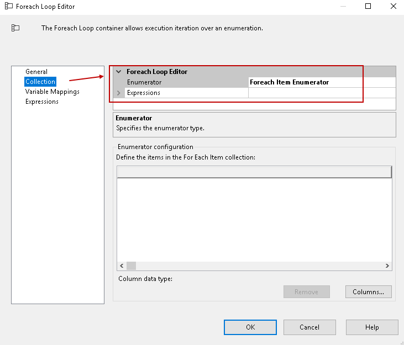Open the Columns... dialog
This screenshot has width=404, height=345.
click(x=368, y=292)
